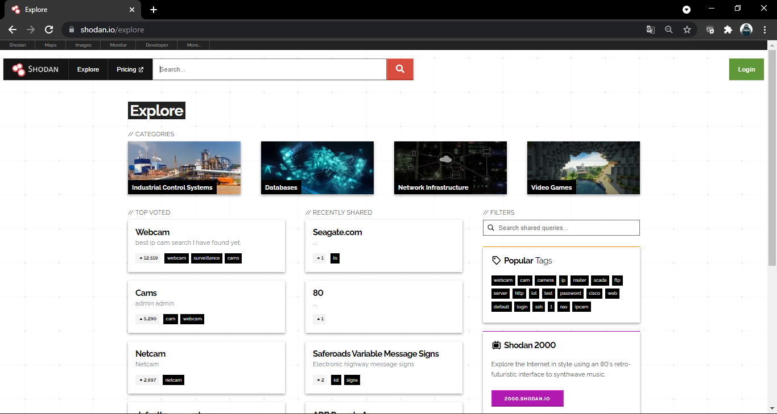Select the netcam tag under Netcam
The height and width of the screenshot is (414, 777).
pyautogui.click(x=173, y=379)
